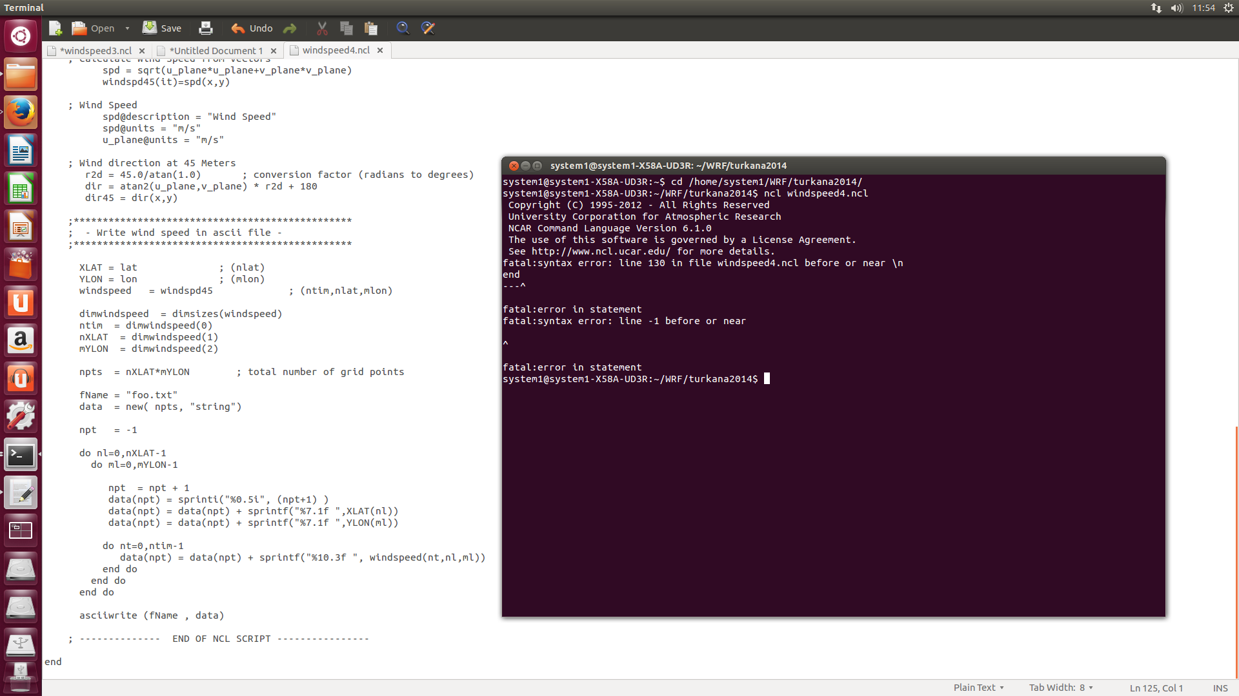1239x696 pixels.
Task: Open the recent files dropdown arrow beside Open
Action: [x=127, y=28]
